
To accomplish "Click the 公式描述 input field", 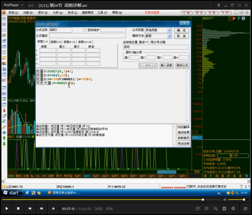I will pos(88,36).
